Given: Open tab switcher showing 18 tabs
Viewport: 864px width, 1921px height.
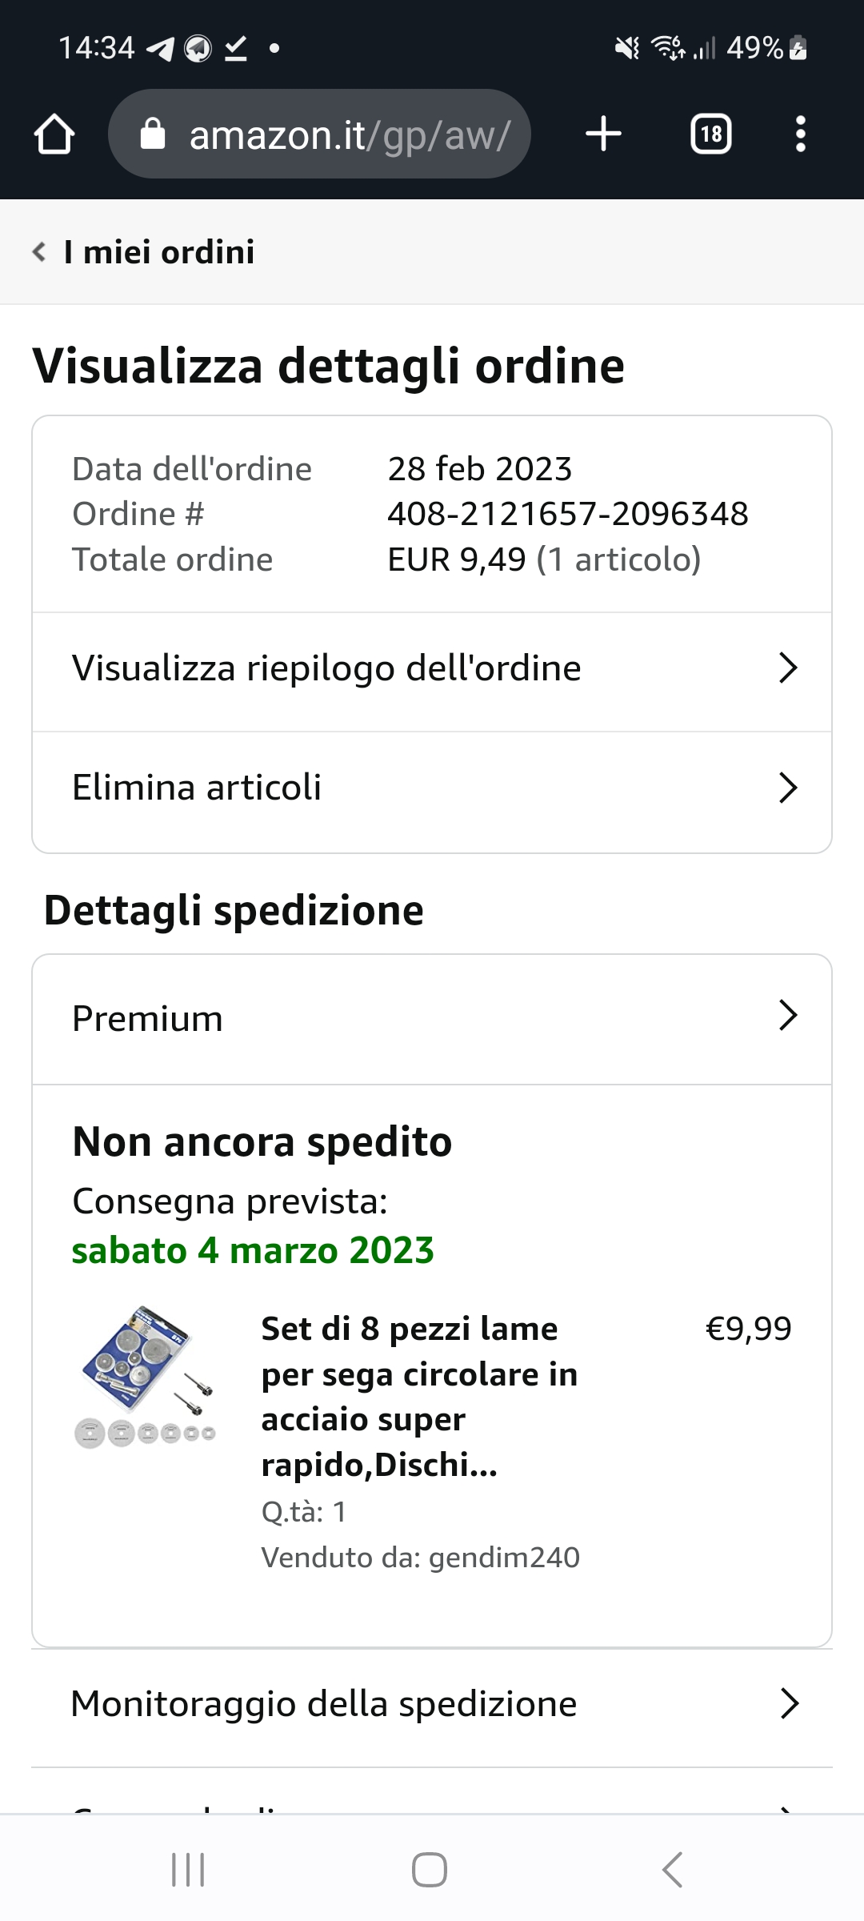Looking at the screenshot, I should tap(710, 134).
